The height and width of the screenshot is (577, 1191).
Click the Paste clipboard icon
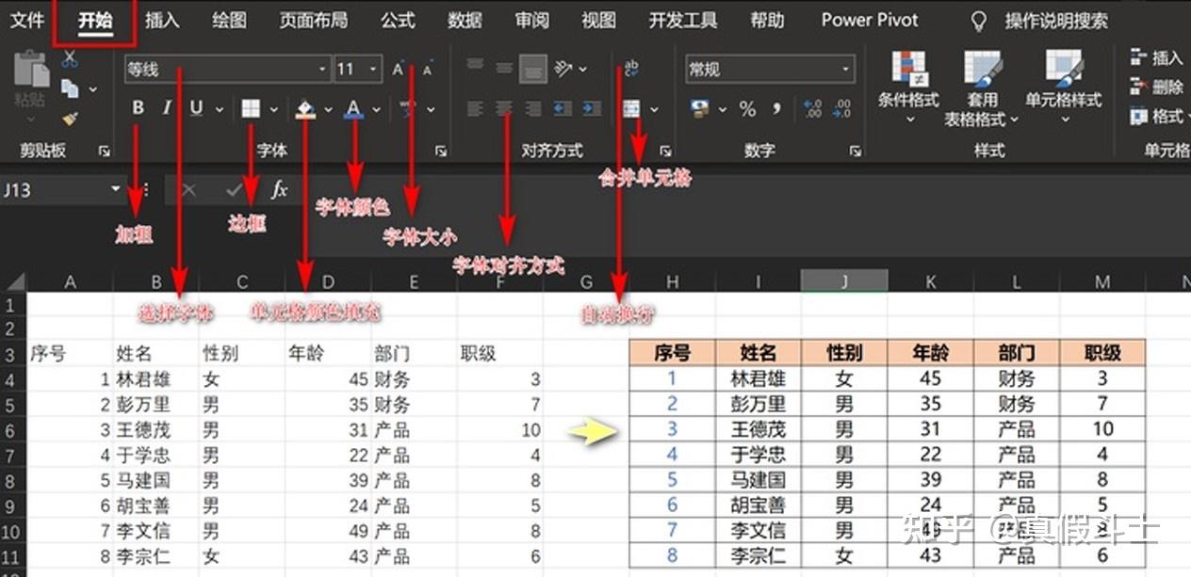tap(31, 71)
